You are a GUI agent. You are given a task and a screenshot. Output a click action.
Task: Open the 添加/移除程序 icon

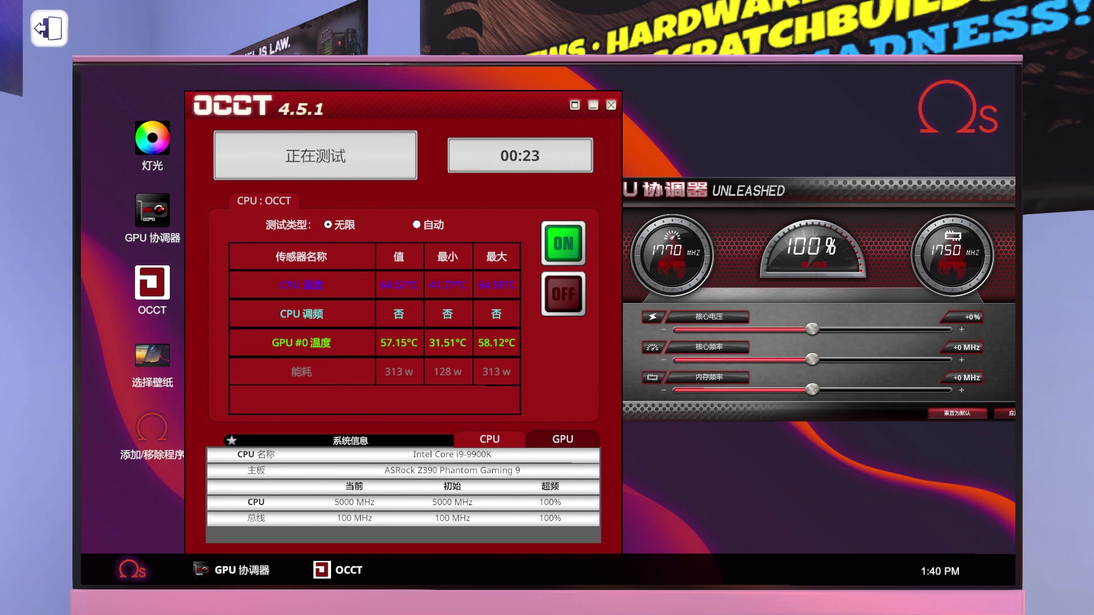coord(152,427)
